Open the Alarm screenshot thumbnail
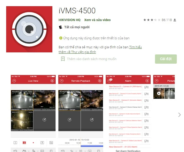Image resolution: width=184 pixels, height=152 pixels. pos(128,113)
